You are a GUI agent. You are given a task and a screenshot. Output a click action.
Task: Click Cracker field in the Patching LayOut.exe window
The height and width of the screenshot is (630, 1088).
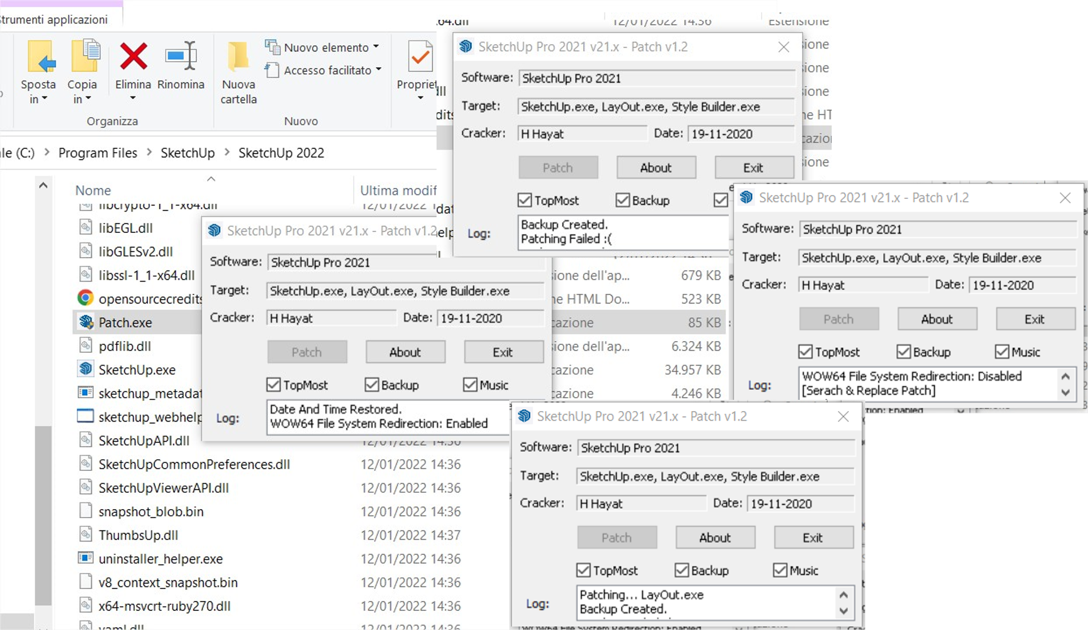(x=641, y=503)
